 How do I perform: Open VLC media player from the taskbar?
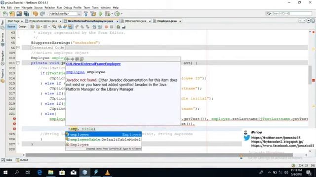(108, 173)
